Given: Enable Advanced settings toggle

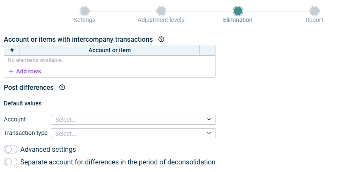Looking at the screenshot, I should [x=11, y=149].
